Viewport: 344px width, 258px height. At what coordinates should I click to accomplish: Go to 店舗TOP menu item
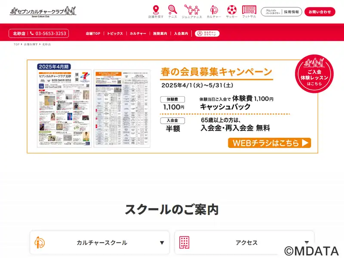tap(93, 34)
